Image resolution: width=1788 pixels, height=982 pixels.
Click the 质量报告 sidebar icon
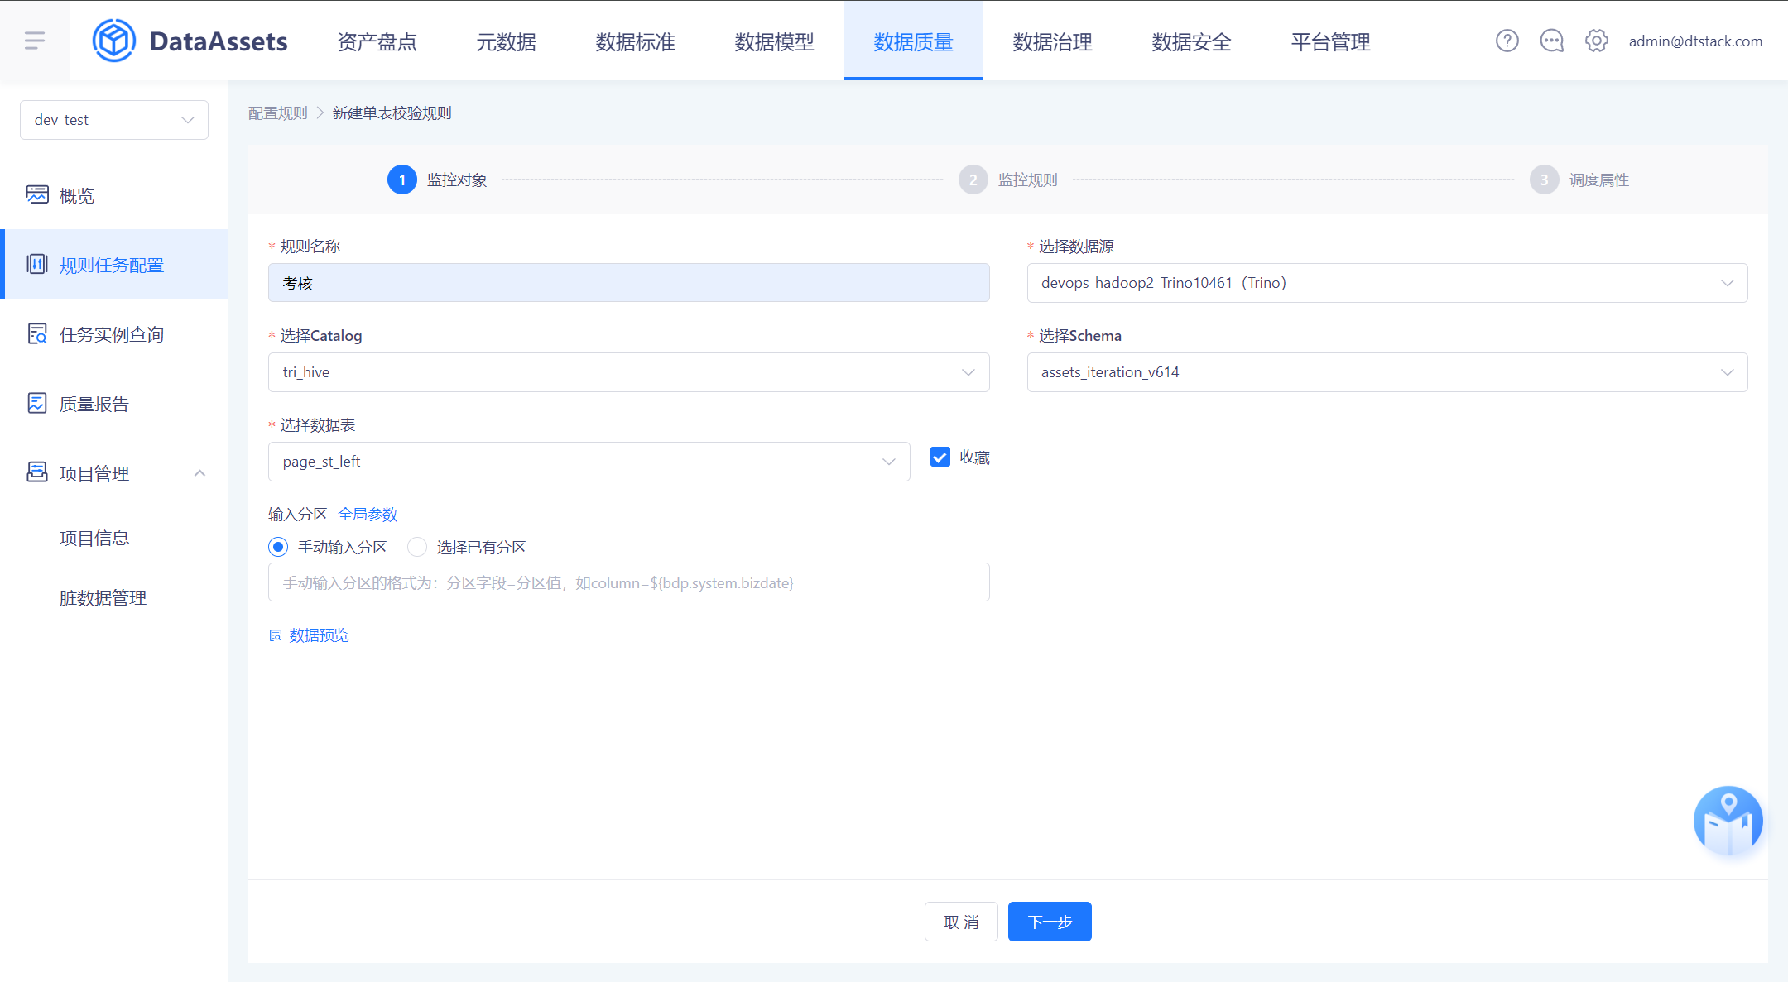tap(37, 403)
